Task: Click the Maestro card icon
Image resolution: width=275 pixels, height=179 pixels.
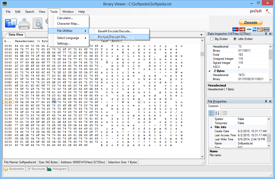Action: (x=235, y=29)
